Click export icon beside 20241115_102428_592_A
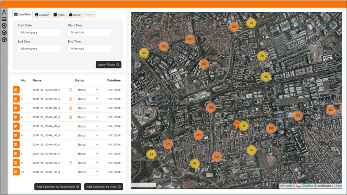 (x=70, y=162)
